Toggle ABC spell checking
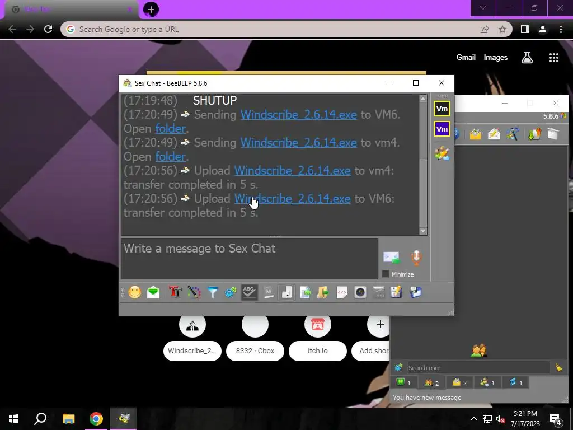The height and width of the screenshot is (430, 573). pos(249,292)
